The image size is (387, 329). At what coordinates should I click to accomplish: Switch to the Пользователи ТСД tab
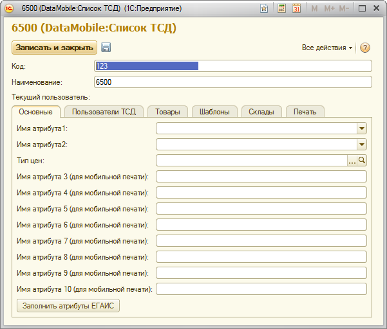tap(104, 112)
